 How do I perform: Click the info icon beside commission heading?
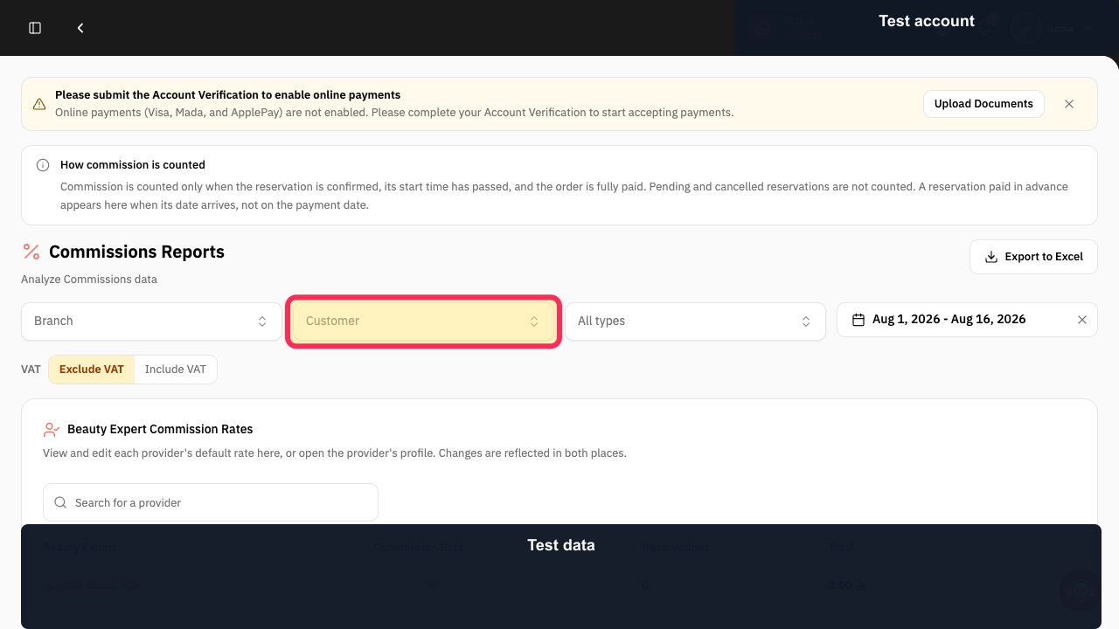point(43,165)
